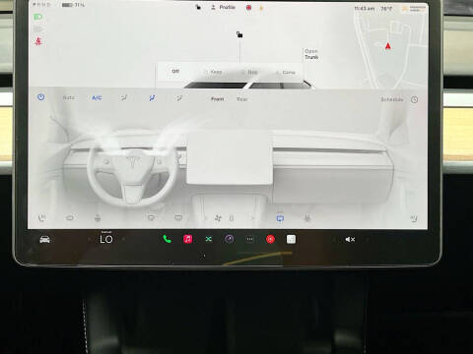Open the Phone app in the dock
473x354 pixels.
(167, 239)
